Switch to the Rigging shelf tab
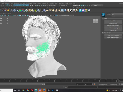123x92 pixels. pos(9,8)
